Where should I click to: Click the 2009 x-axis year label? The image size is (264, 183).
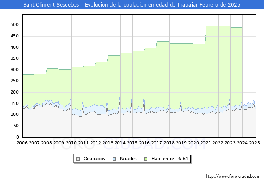tap(59, 143)
